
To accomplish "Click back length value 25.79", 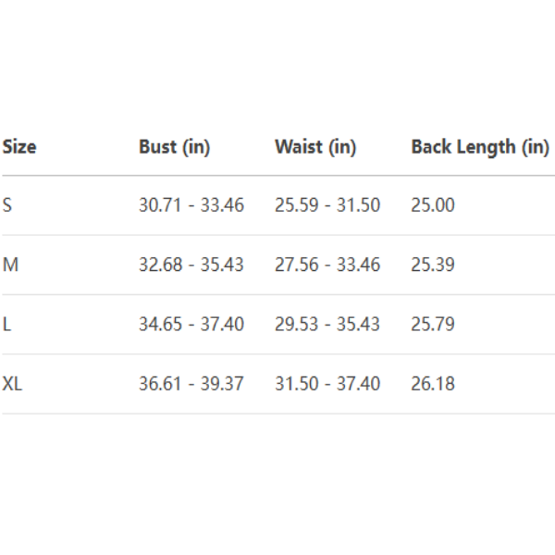I will tap(433, 324).
